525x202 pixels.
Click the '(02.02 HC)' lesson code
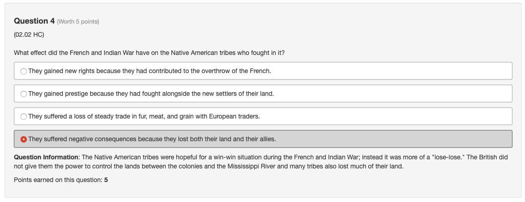click(x=29, y=34)
